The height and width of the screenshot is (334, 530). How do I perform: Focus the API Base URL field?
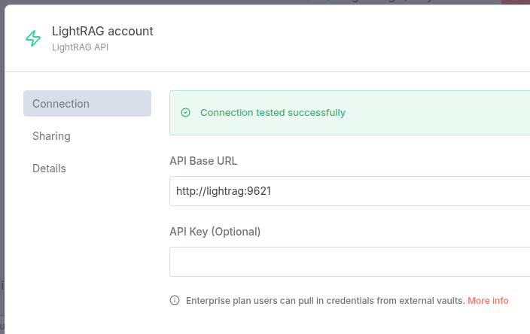pyautogui.click(x=349, y=191)
